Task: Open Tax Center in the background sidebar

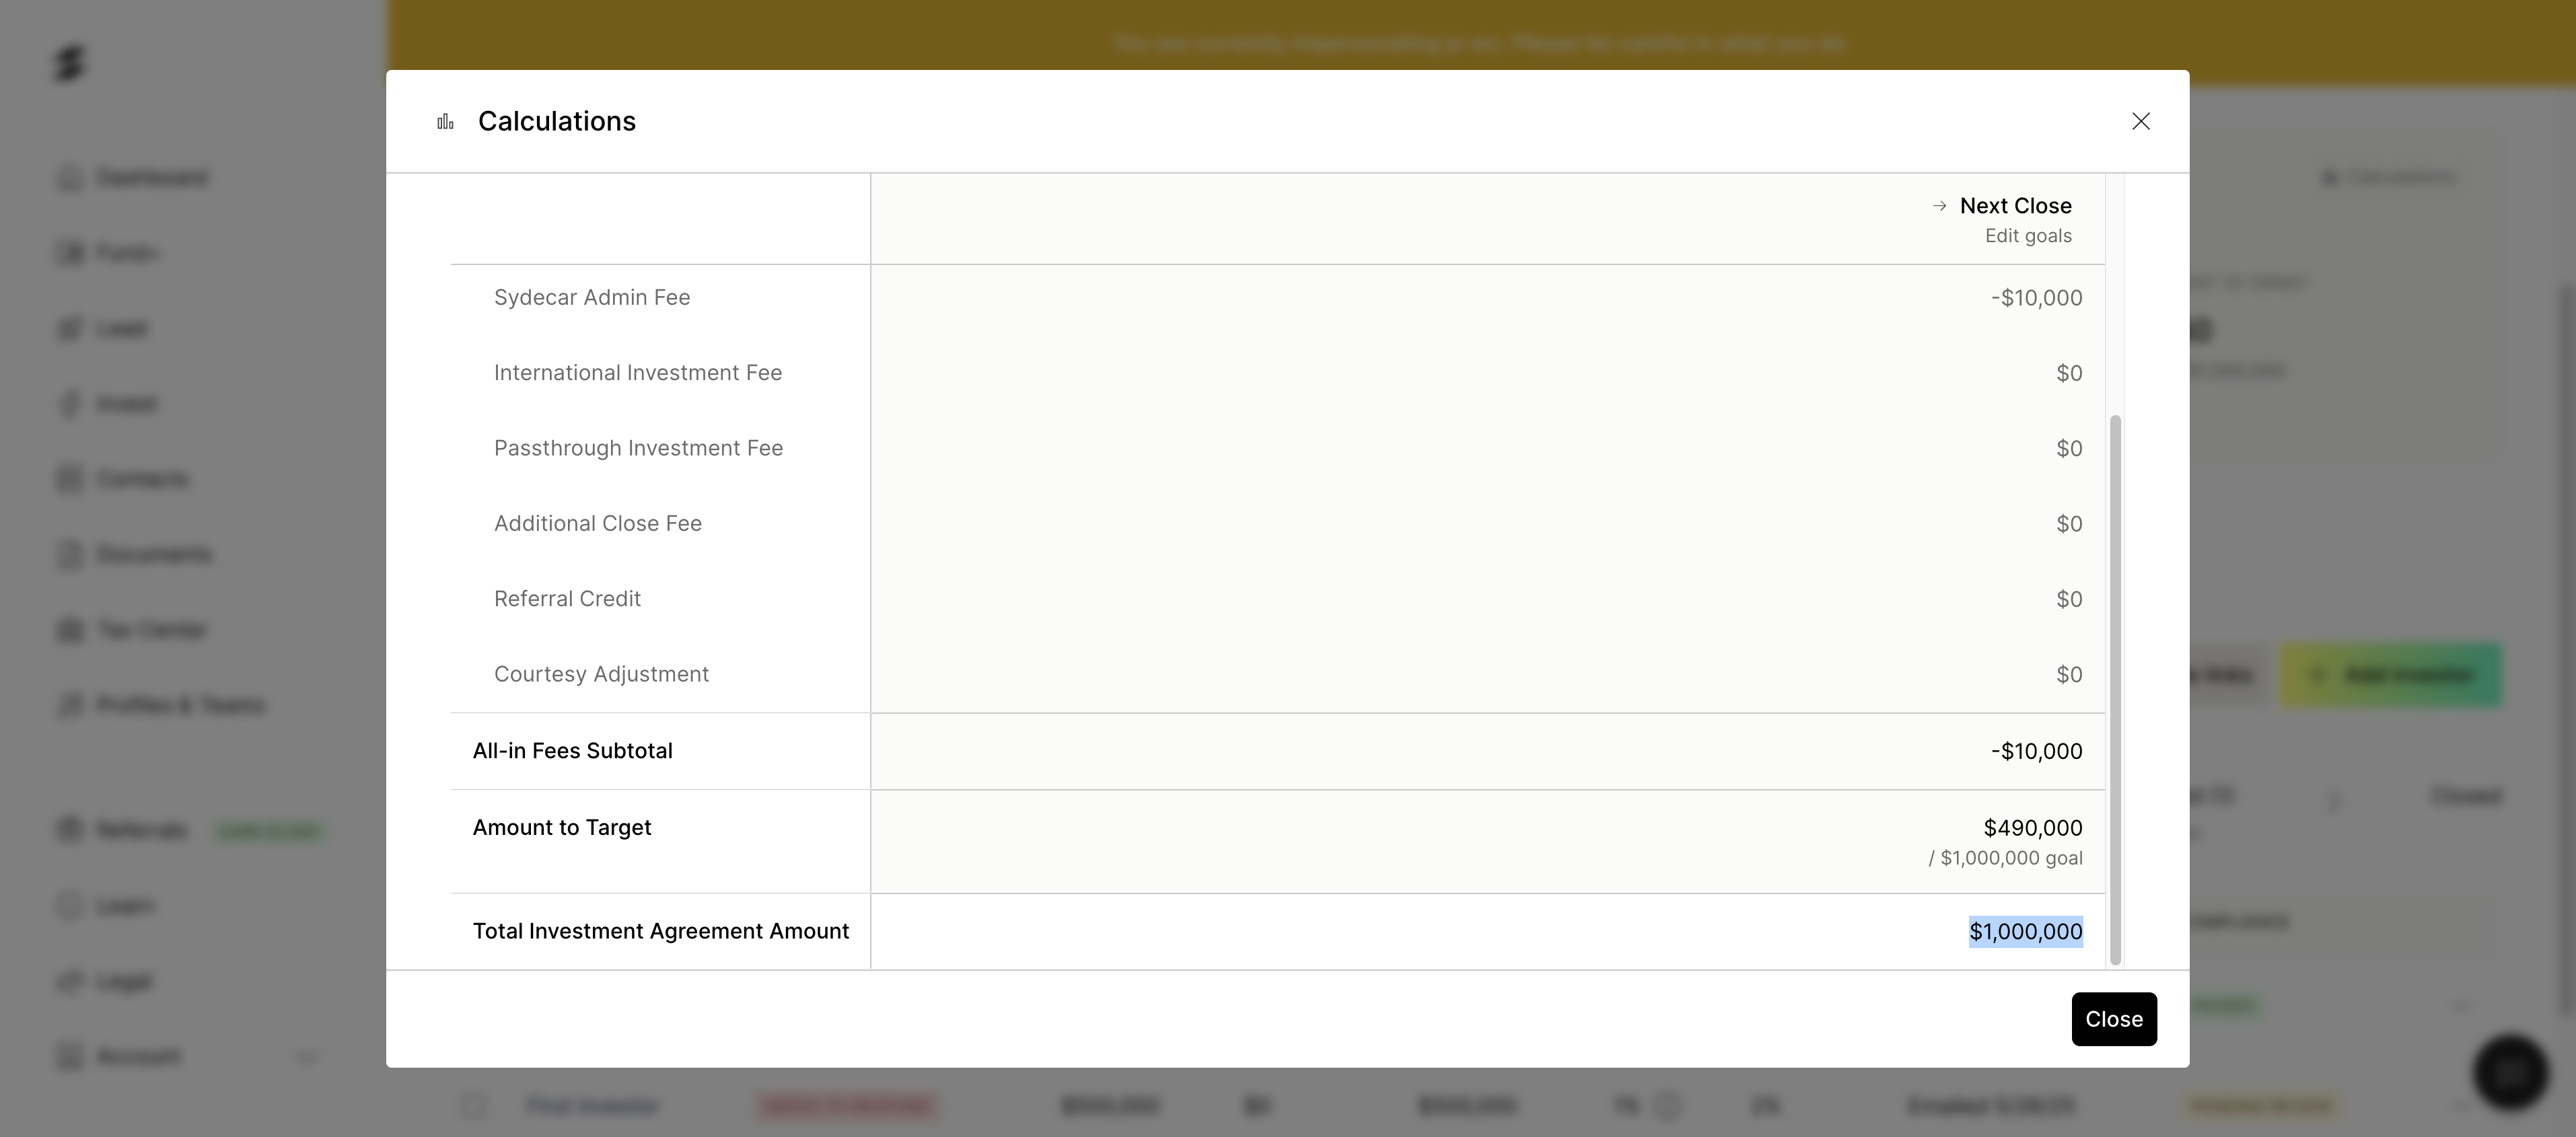Action: coord(132,630)
